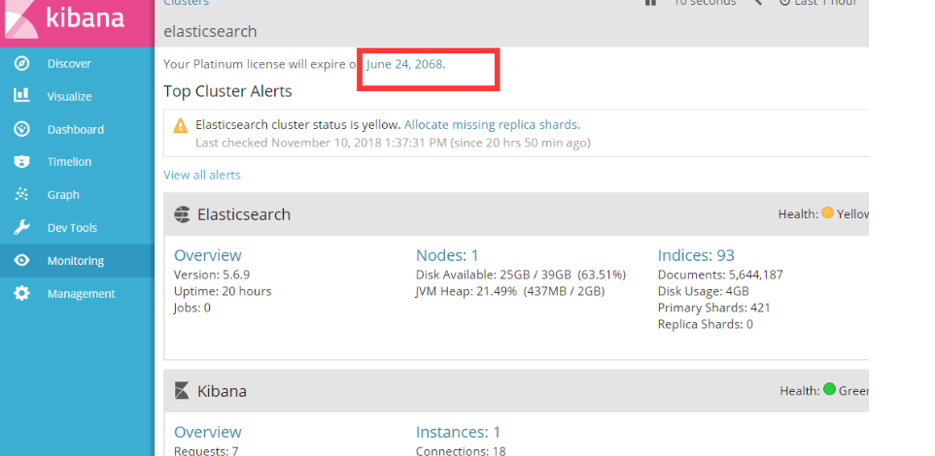Click the Kibana Requests: 7 text
Viewport: 935px width, 456px height.
pyautogui.click(x=206, y=450)
